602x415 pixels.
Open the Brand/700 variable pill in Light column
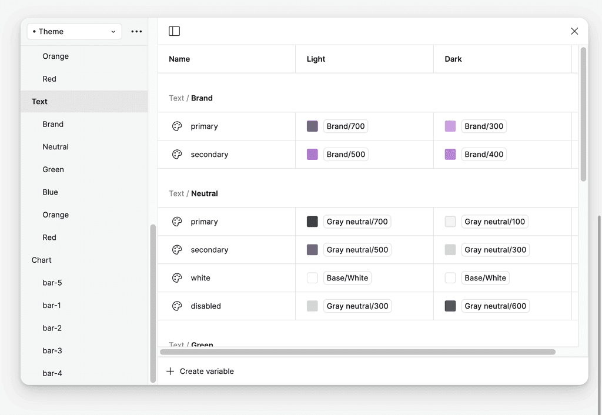tap(346, 126)
